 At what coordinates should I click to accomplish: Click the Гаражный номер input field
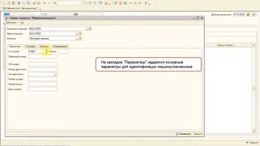point(43,57)
